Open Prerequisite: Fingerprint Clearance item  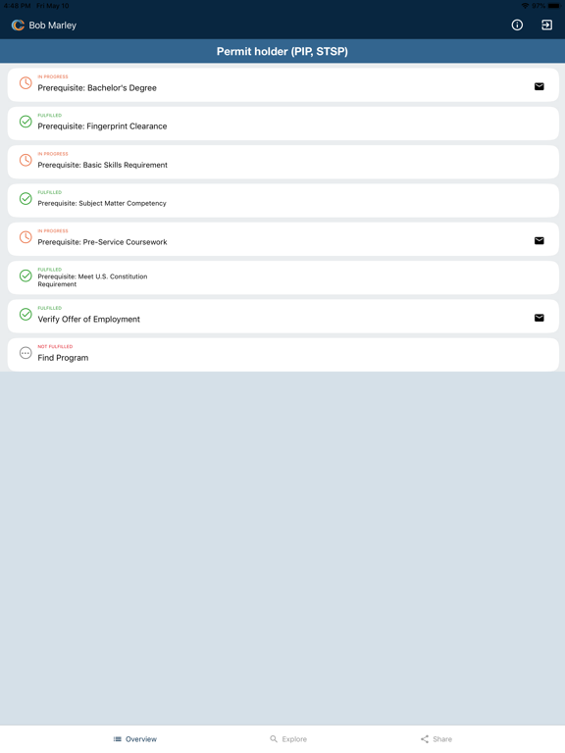pyautogui.click(x=282, y=124)
